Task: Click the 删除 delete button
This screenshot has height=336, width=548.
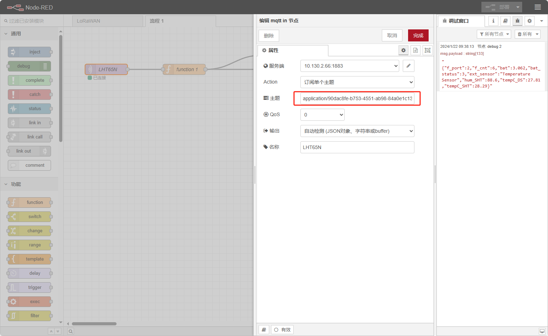Action: tap(269, 36)
